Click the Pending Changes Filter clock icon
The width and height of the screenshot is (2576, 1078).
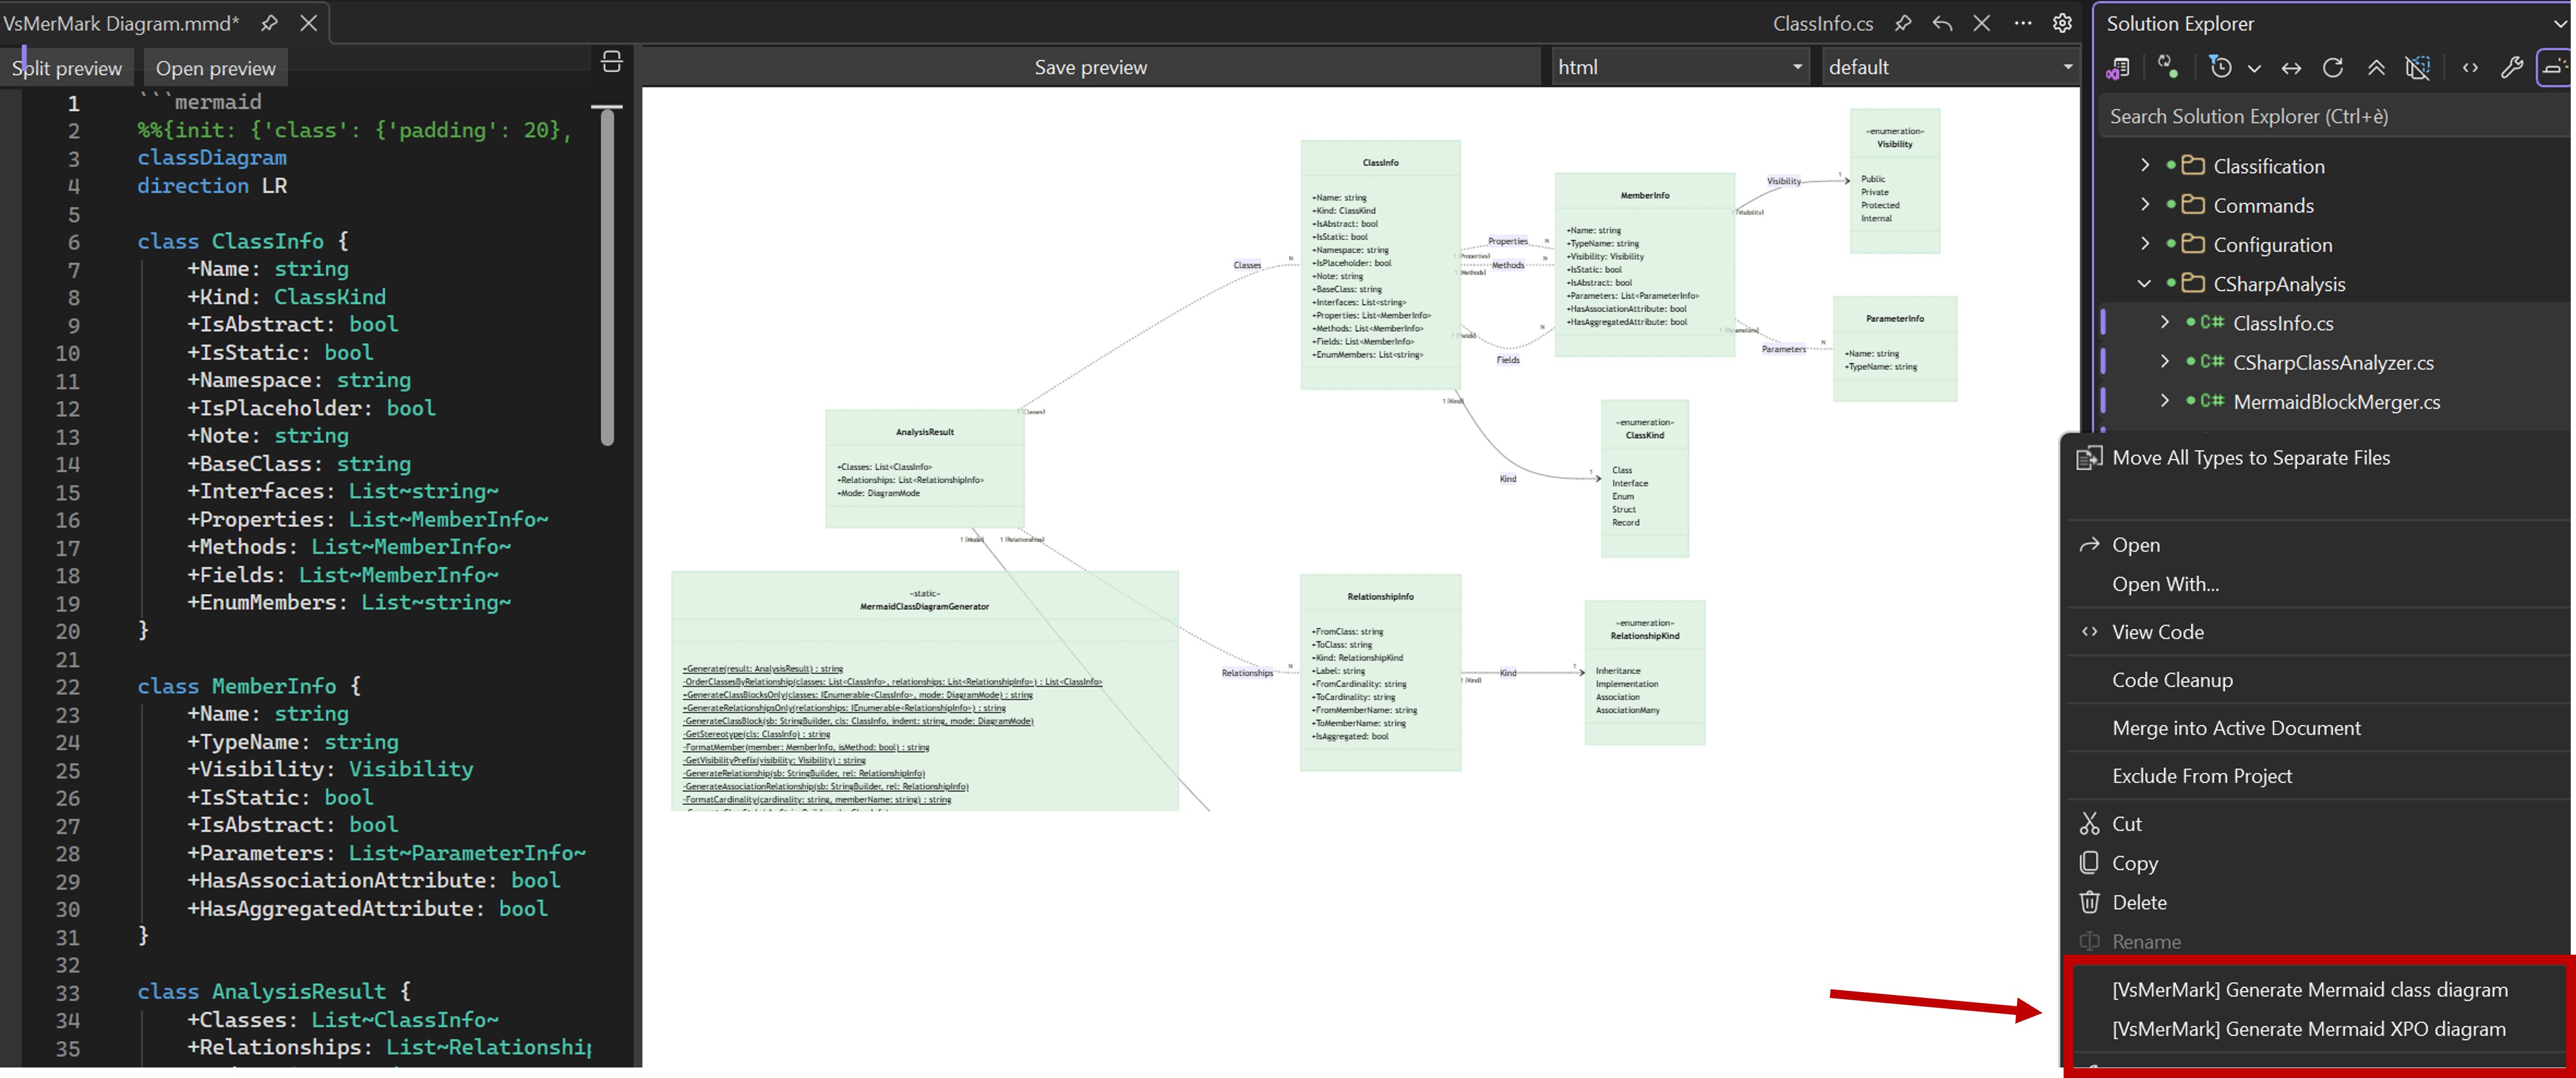(x=2220, y=68)
